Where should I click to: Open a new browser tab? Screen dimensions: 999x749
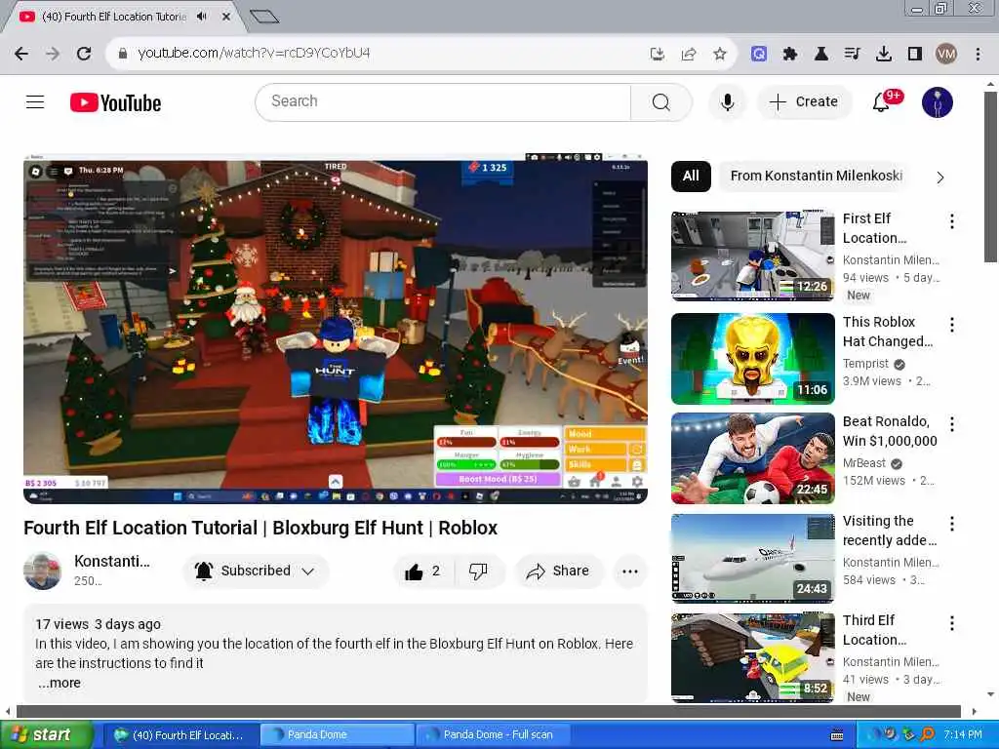263,16
